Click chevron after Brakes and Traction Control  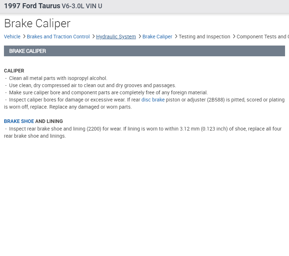[x=93, y=37]
